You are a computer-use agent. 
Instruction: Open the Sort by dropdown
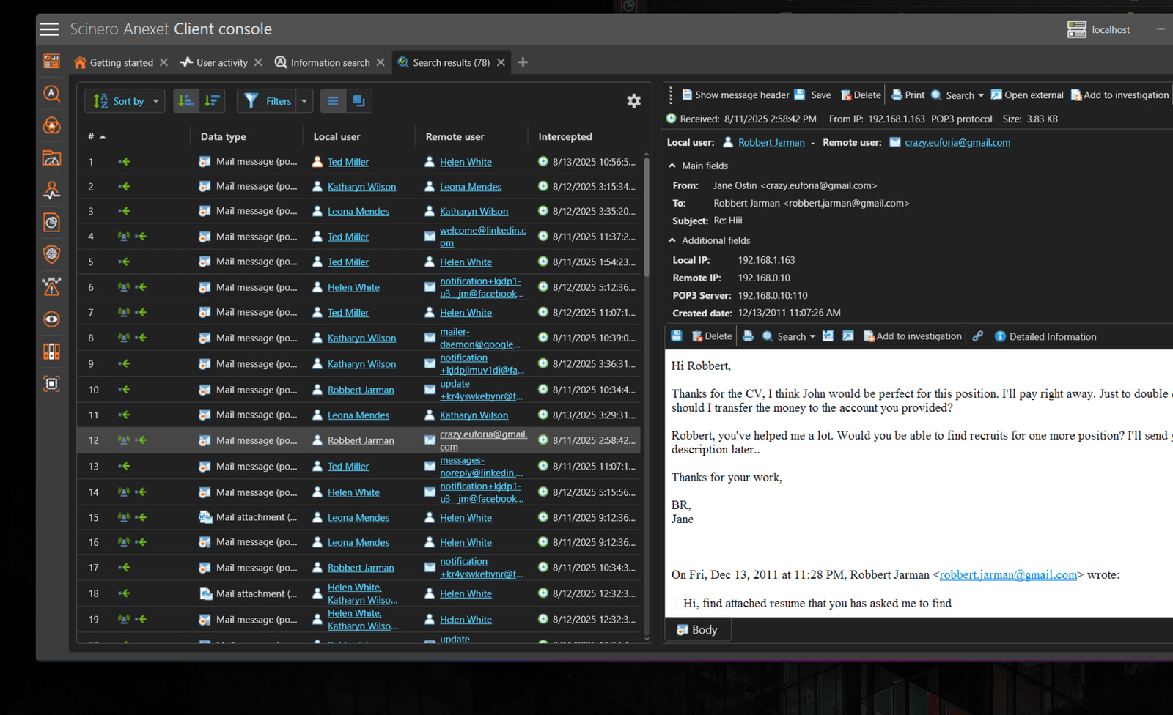(125, 101)
